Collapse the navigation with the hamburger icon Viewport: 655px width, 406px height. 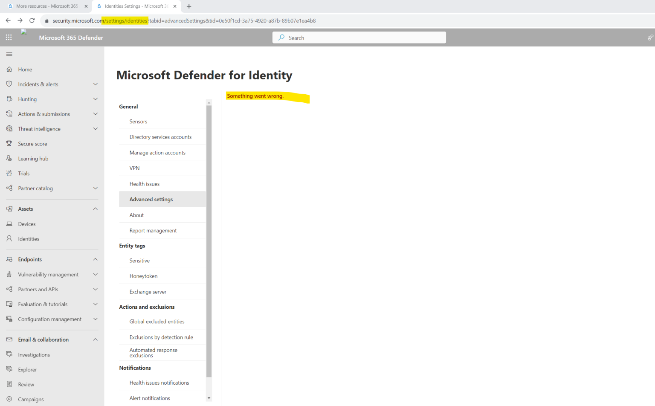pyautogui.click(x=9, y=54)
